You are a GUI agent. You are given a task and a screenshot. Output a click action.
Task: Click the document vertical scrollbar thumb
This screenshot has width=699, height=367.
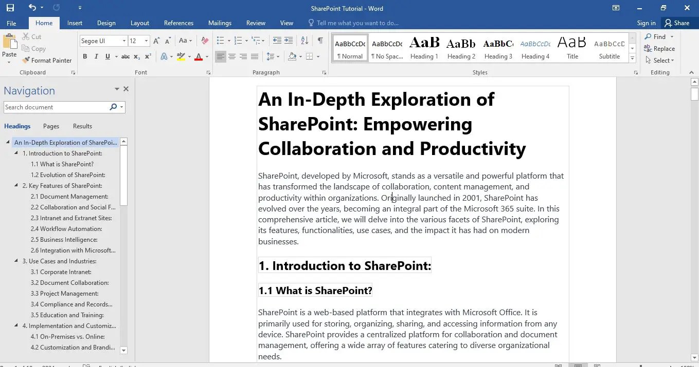tap(694, 94)
